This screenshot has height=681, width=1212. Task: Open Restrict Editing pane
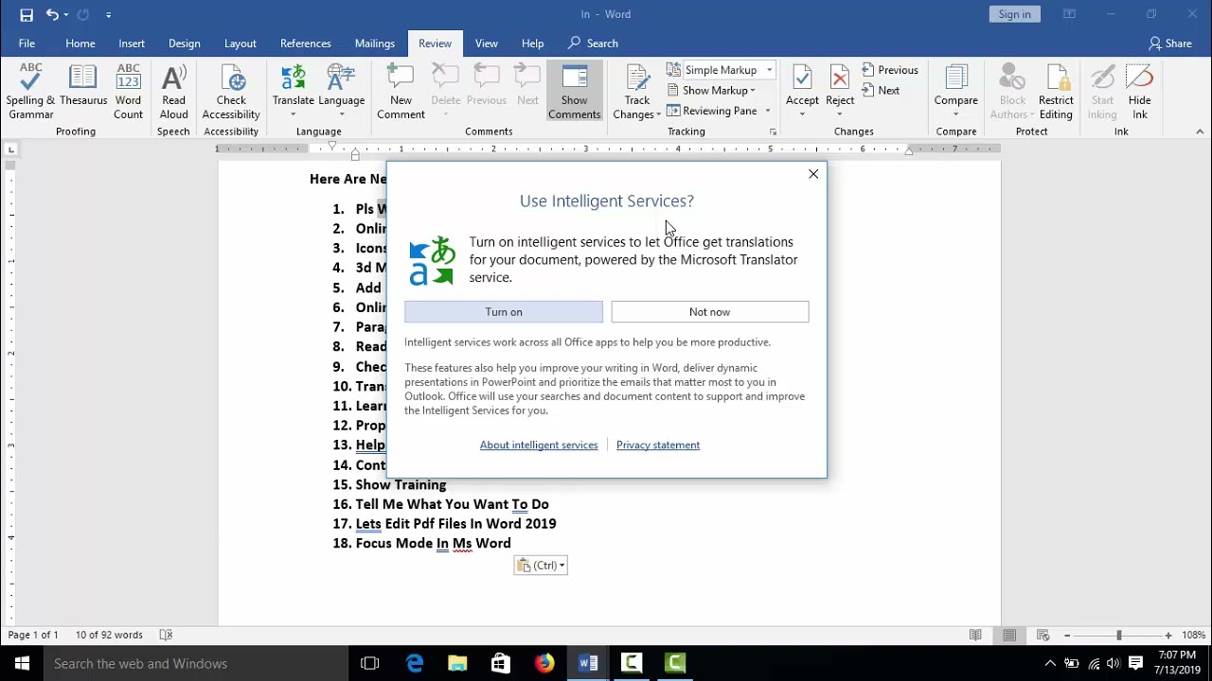coord(1056,92)
